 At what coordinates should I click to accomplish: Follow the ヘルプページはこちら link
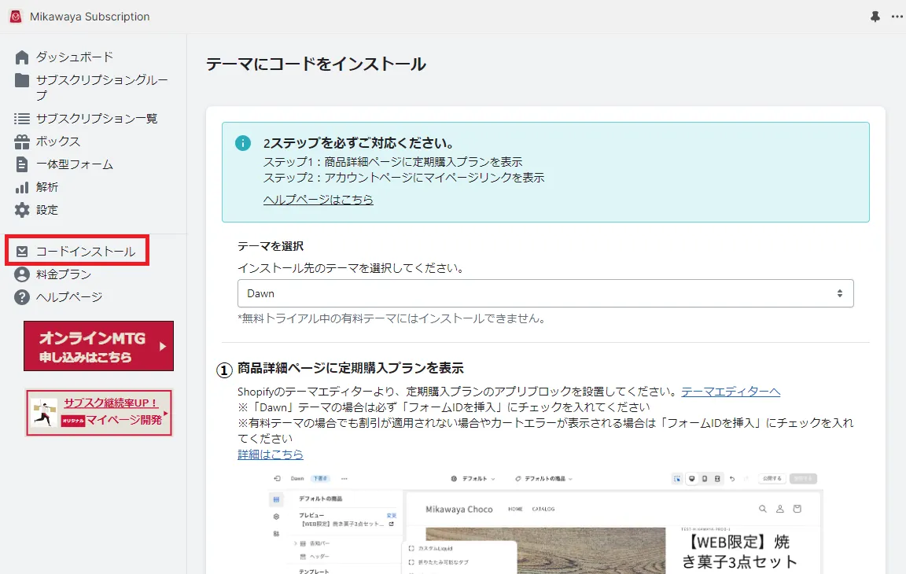[319, 199]
